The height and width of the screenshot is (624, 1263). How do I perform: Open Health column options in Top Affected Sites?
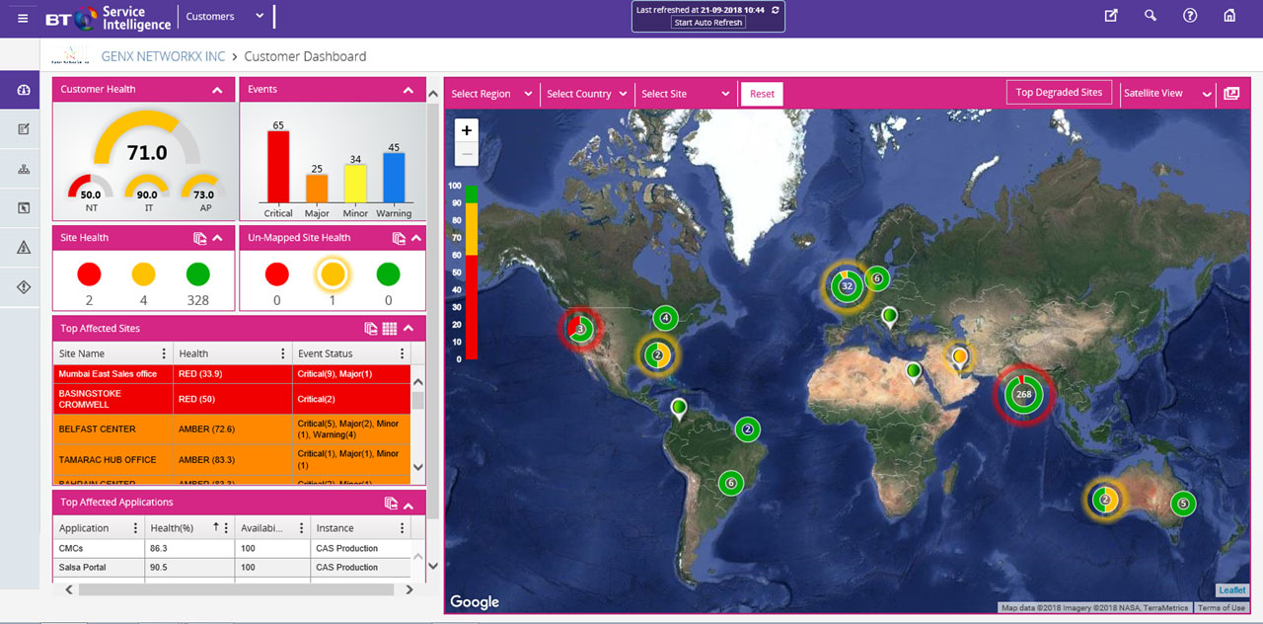pos(283,353)
